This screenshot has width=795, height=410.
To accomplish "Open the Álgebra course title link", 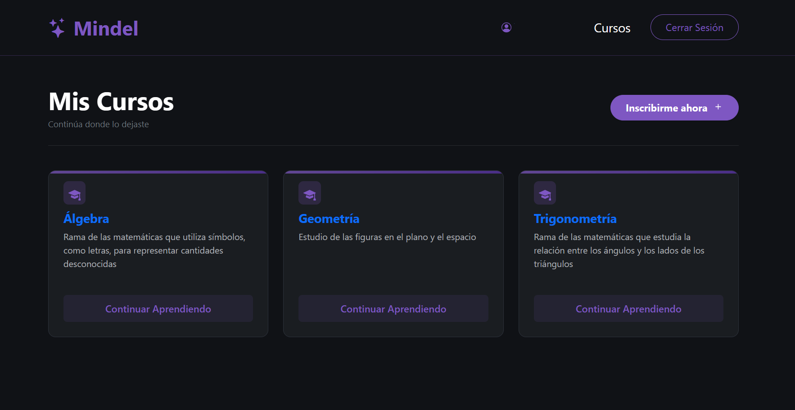I will click(x=86, y=218).
